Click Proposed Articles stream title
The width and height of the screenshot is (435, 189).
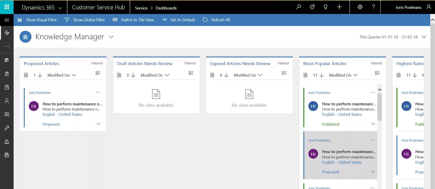41,63
